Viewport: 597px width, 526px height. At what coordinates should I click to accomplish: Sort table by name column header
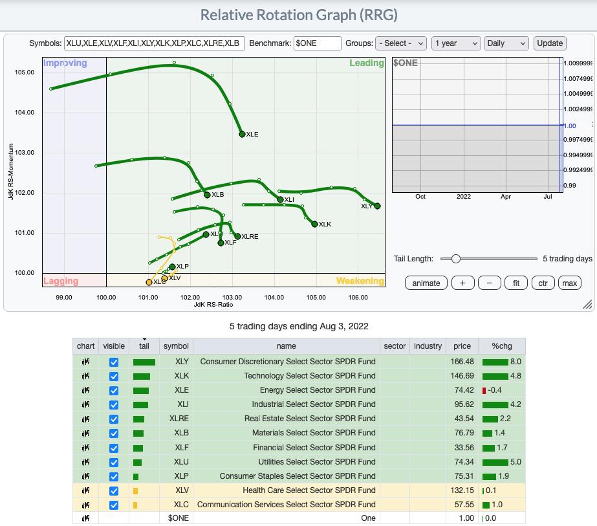click(287, 346)
